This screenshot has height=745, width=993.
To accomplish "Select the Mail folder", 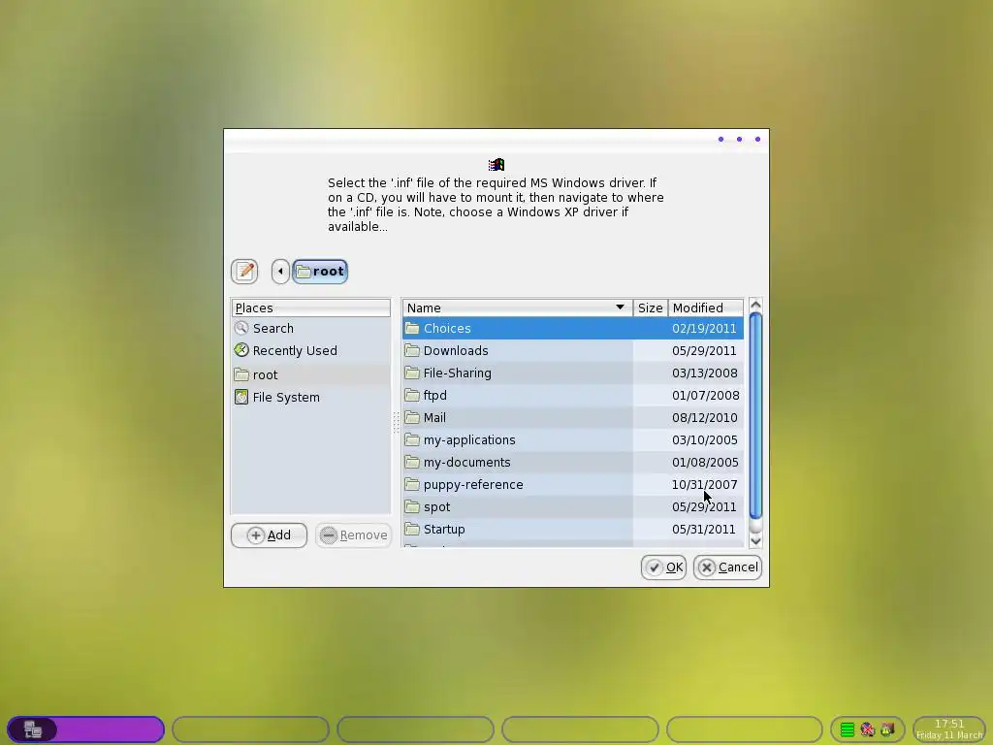I will [572, 417].
